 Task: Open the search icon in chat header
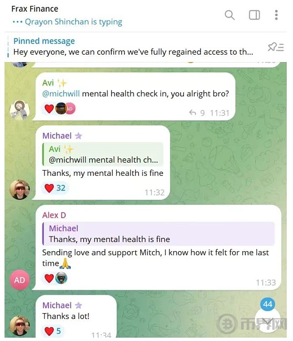coord(230,15)
